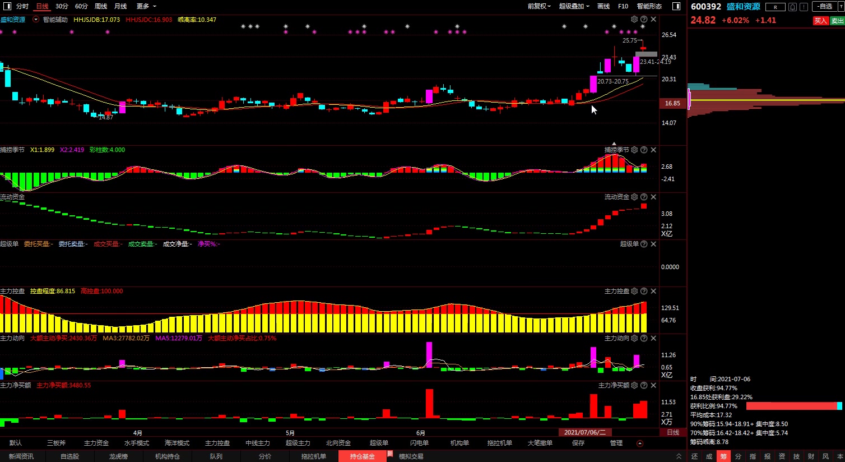Open settings gear for 流动资金 indicator
The width and height of the screenshot is (845, 462).
[x=634, y=197]
